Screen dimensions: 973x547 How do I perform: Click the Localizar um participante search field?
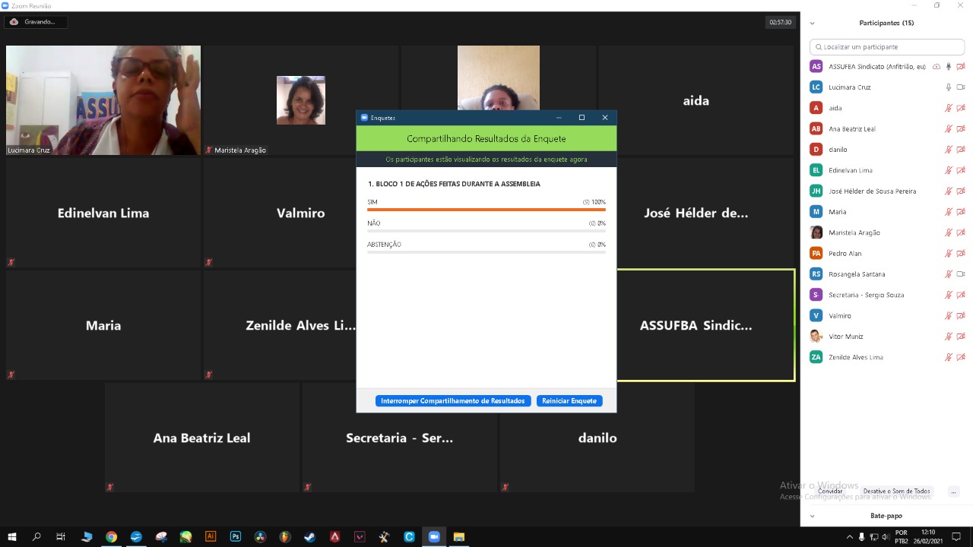(x=887, y=47)
